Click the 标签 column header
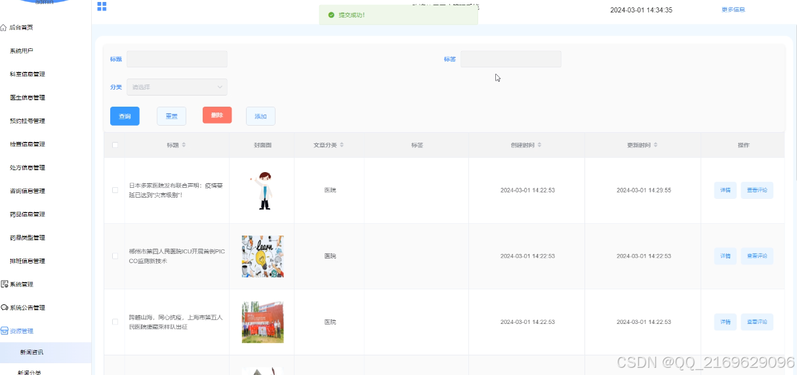Screen dimensions: 797x375 [417, 145]
